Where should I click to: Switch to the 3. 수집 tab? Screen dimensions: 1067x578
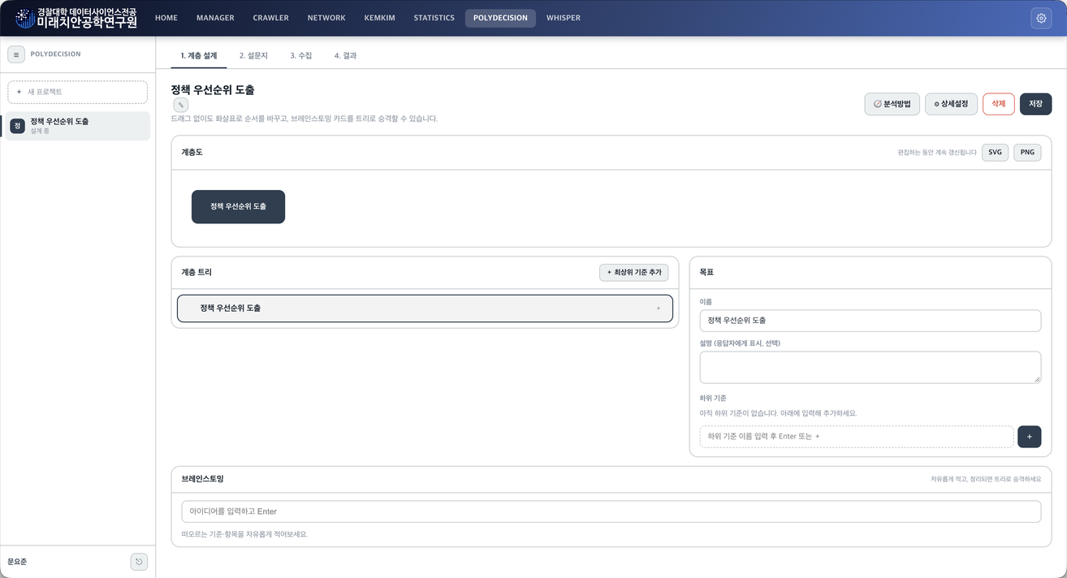(x=301, y=56)
